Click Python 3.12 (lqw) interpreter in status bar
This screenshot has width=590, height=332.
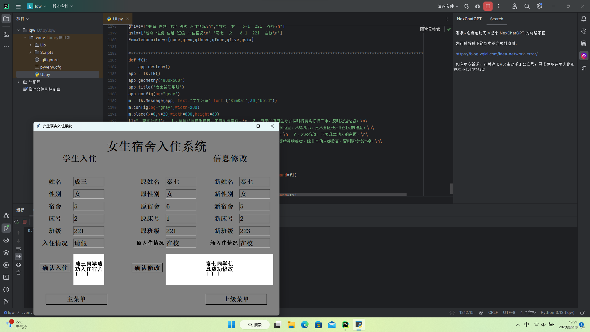tap(557, 313)
